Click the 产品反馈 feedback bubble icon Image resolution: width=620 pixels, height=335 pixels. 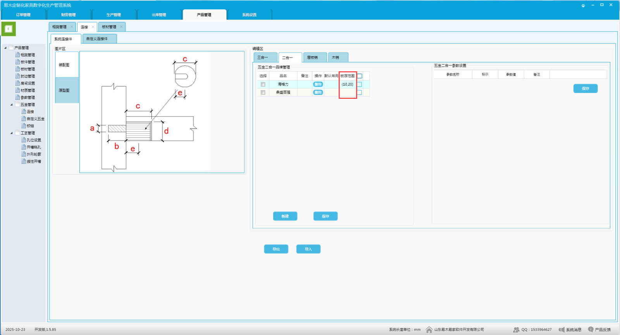coord(591,329)
